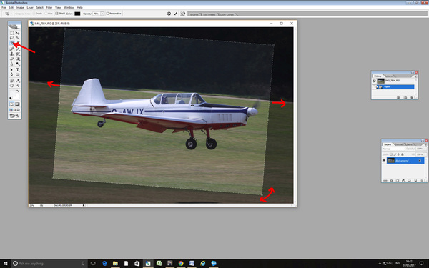Select the Type tool in the toolbox

[17, 70]
